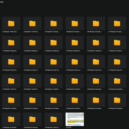Select folder 46-Module 9 Consiste...
129x129 pixels.
(x=96, y=100)
